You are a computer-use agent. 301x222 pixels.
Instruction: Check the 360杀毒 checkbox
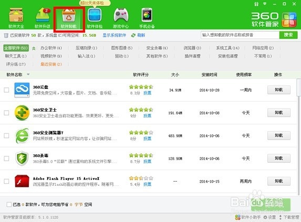(6, 158)
